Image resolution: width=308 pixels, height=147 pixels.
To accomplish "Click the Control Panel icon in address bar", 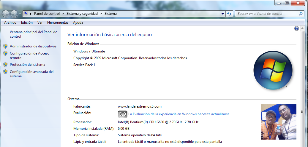I will pos(26,14).
